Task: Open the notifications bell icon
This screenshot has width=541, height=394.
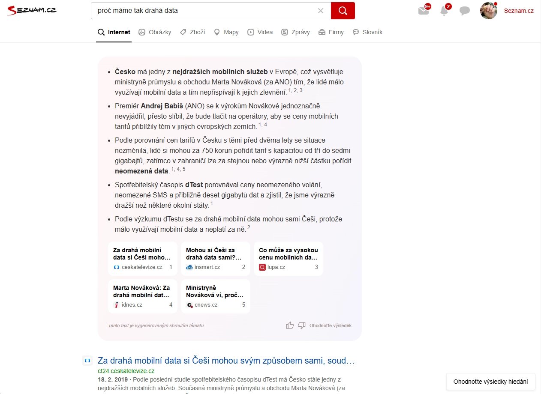Action: click(444, 11)
